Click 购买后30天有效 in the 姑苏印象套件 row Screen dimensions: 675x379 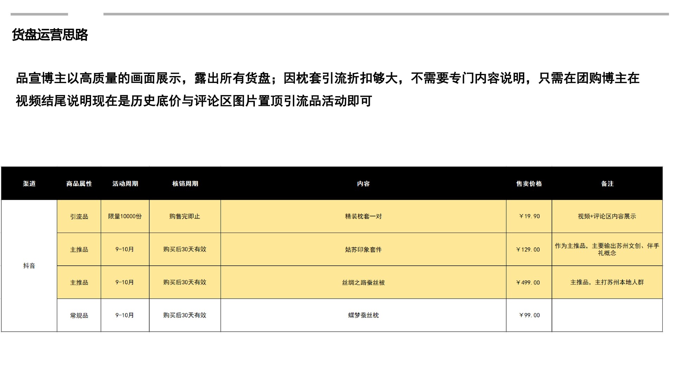(x=185, y=250)
